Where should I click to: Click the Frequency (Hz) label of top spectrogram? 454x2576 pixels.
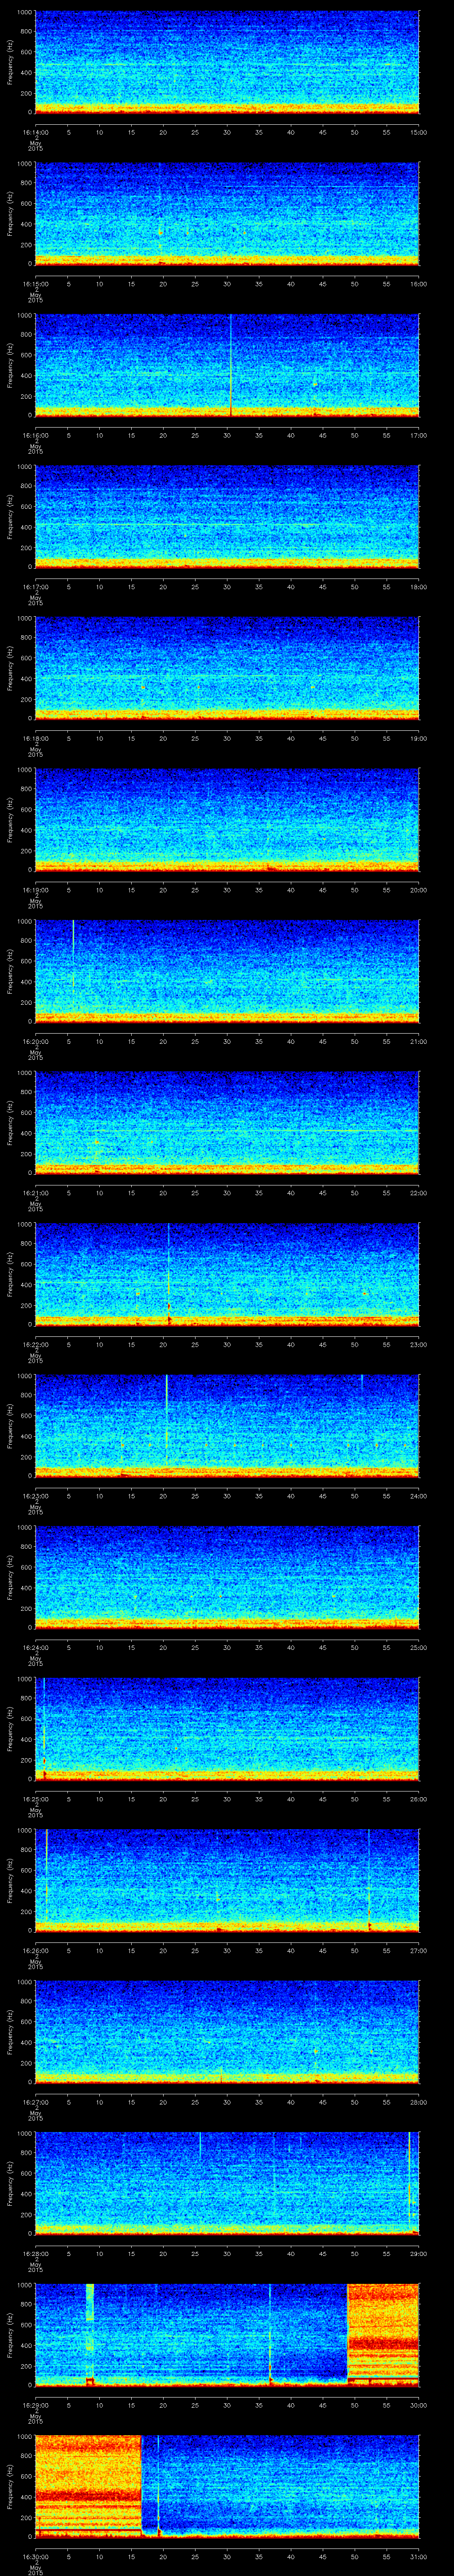[10, 62]
